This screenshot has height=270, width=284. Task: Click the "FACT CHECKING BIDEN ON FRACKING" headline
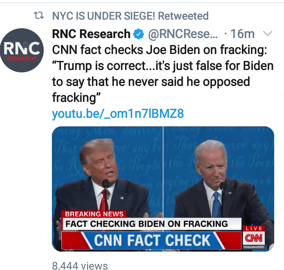147,224
